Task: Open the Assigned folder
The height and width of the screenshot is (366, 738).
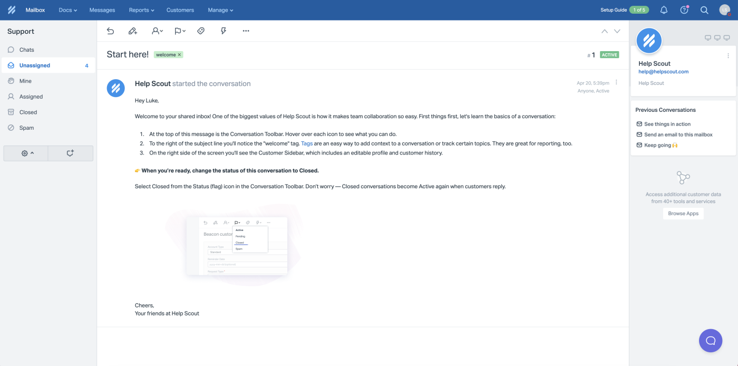Action: point(48,97)
